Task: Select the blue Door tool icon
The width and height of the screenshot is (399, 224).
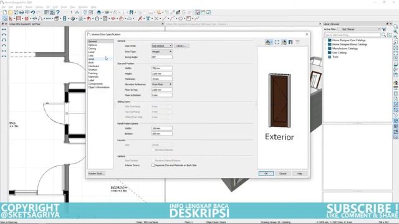Action: [x=65, y=19]
